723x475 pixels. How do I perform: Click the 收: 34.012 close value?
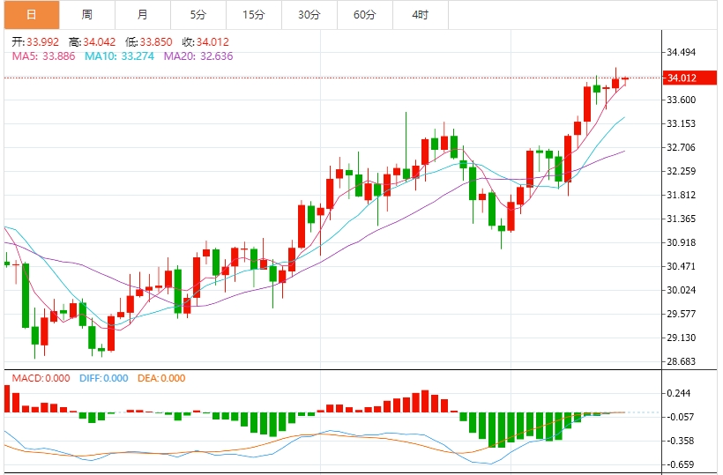205,42
